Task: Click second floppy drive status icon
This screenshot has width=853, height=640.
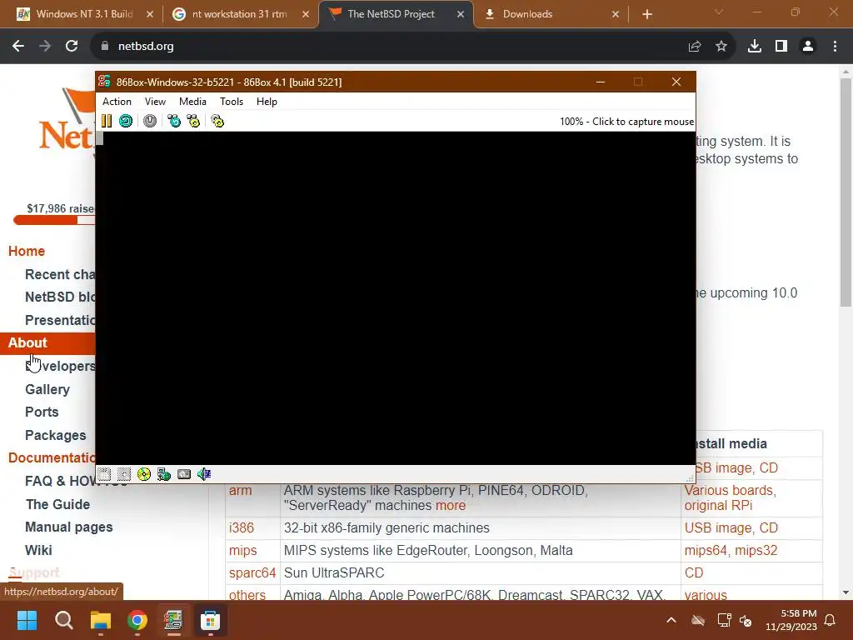Action: tap(124, 474)
